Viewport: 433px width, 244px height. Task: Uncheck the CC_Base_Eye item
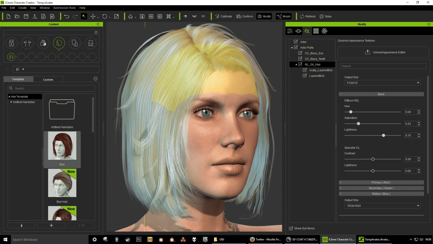point(300,53)
